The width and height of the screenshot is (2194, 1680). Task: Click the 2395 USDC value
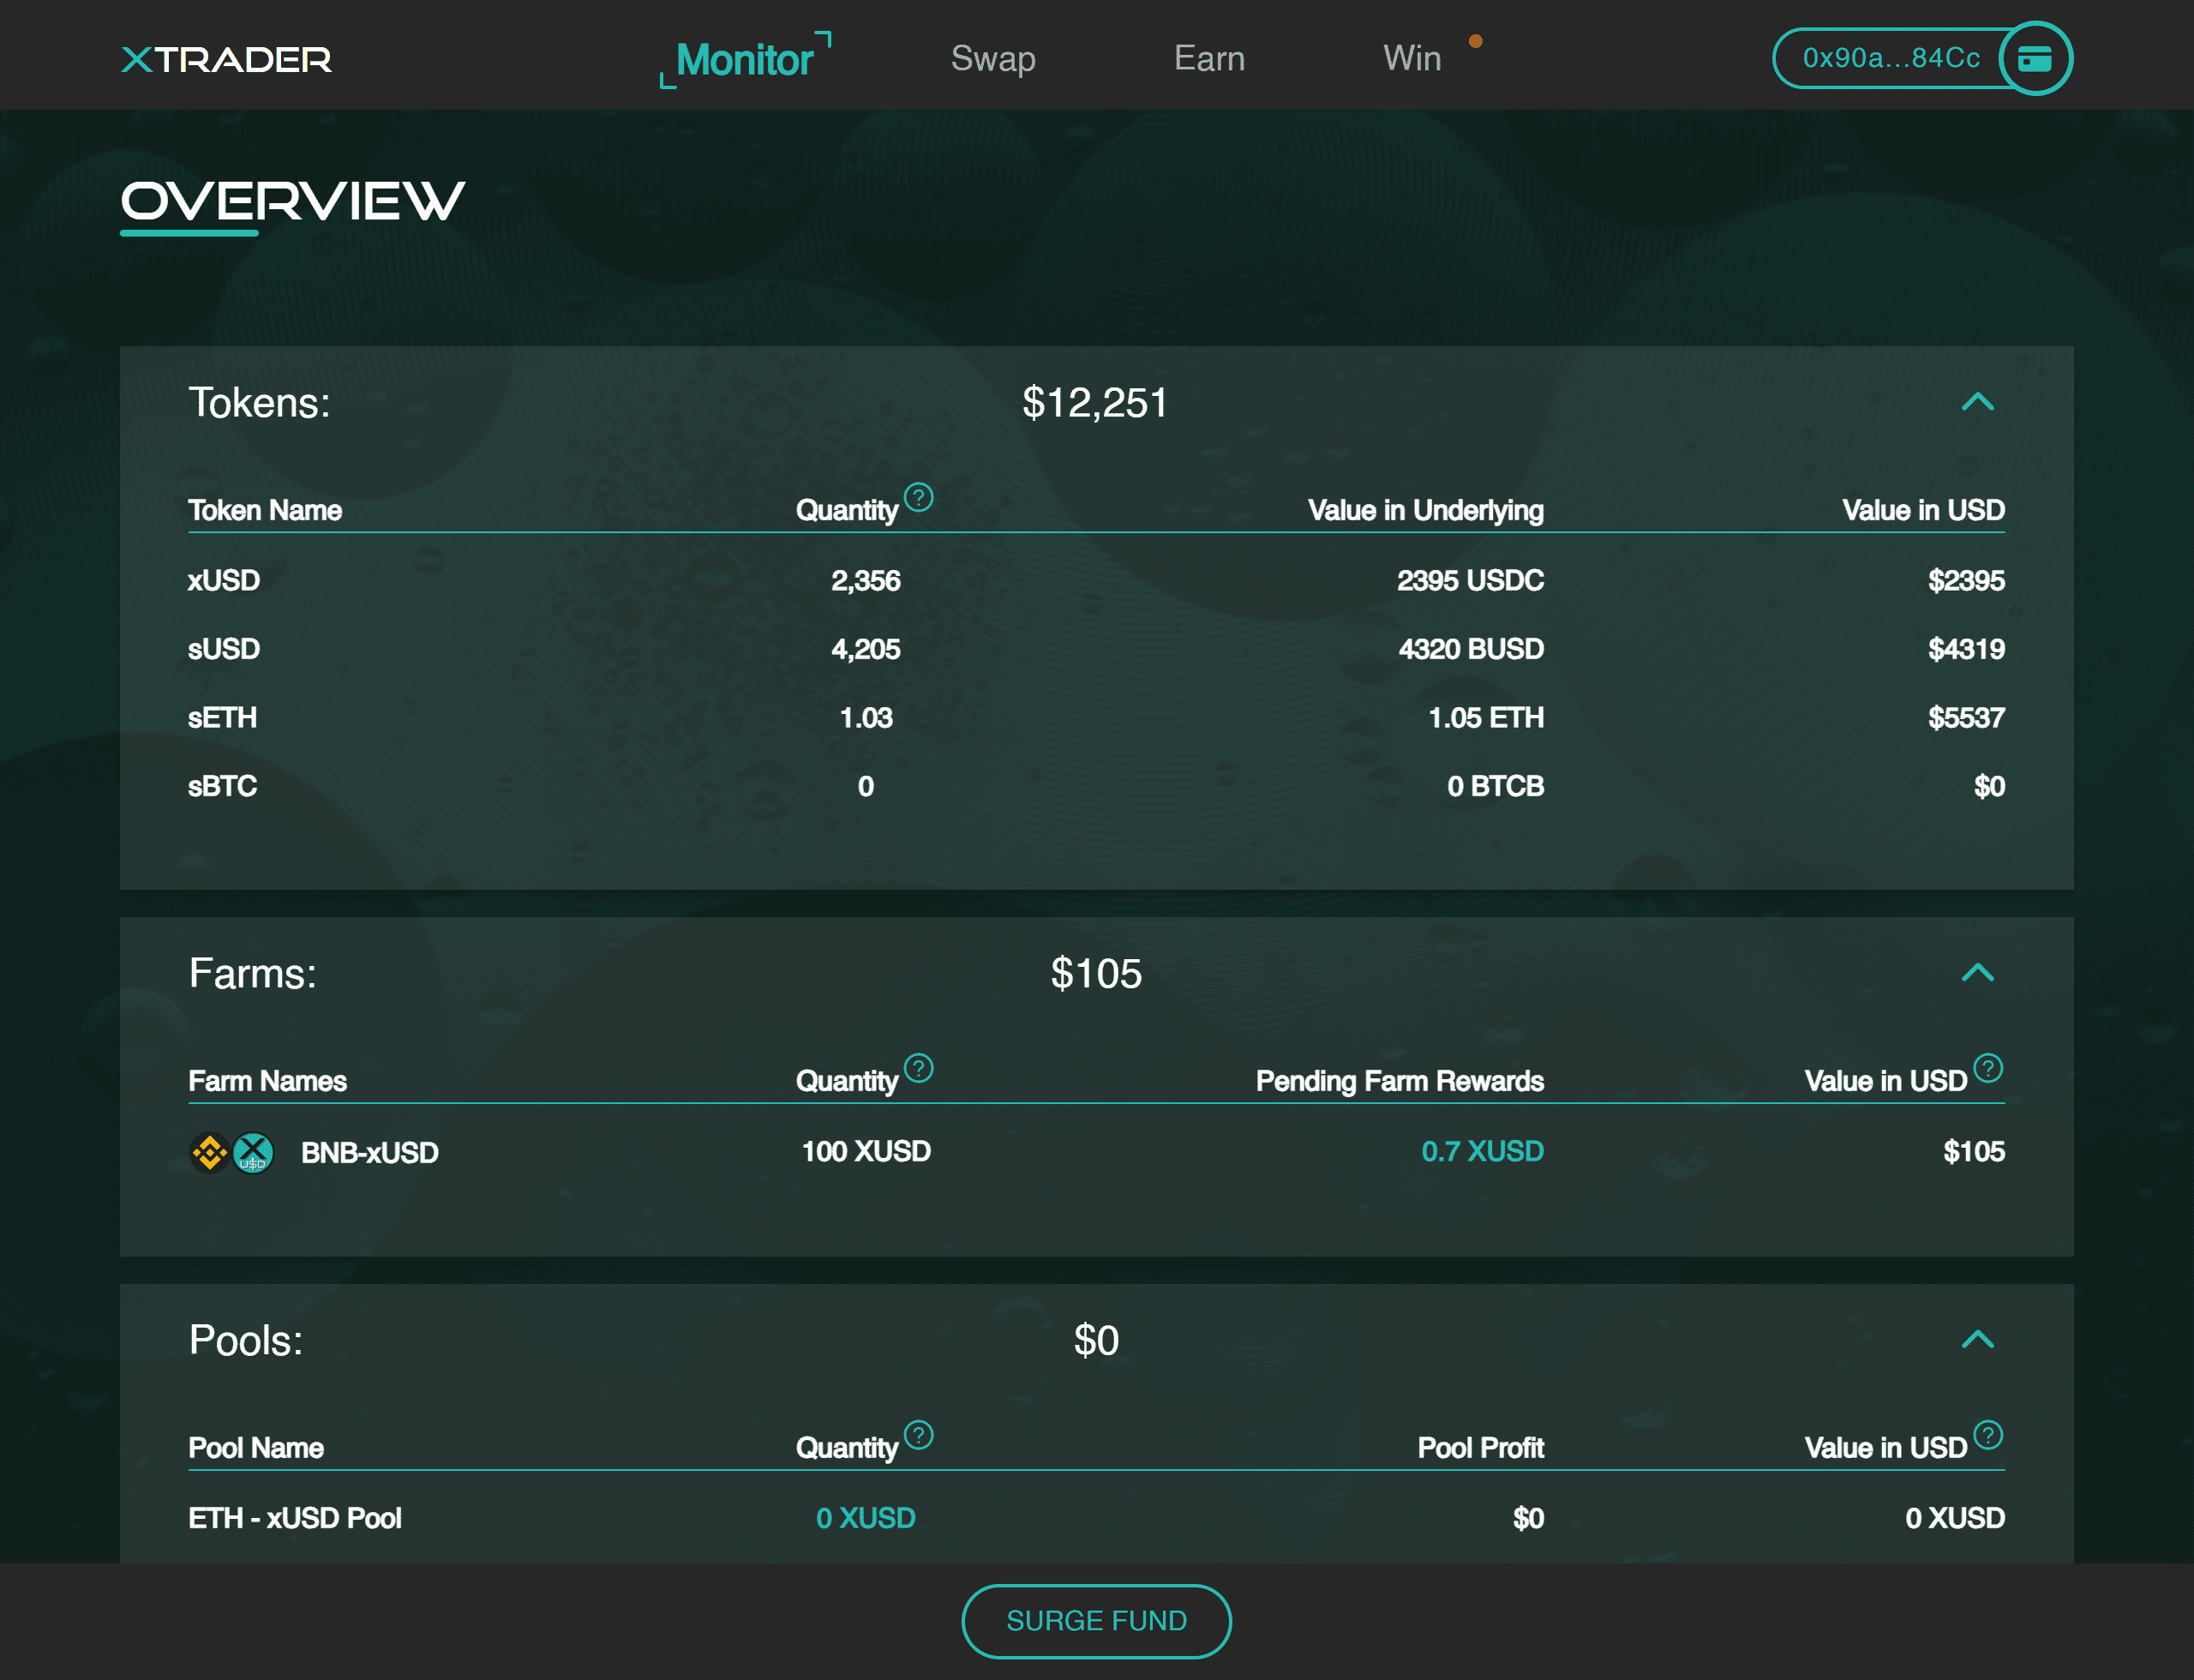click(1470, 580)
